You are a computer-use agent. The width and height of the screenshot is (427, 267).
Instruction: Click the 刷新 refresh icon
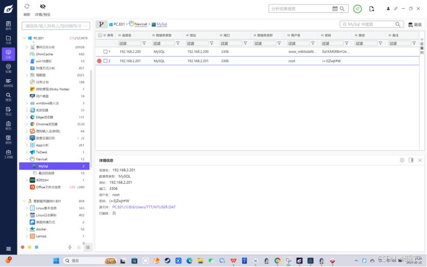[x=27, y=6]
